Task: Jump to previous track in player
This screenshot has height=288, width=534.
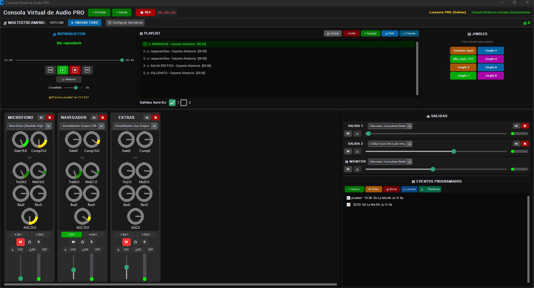Action: 50,70
